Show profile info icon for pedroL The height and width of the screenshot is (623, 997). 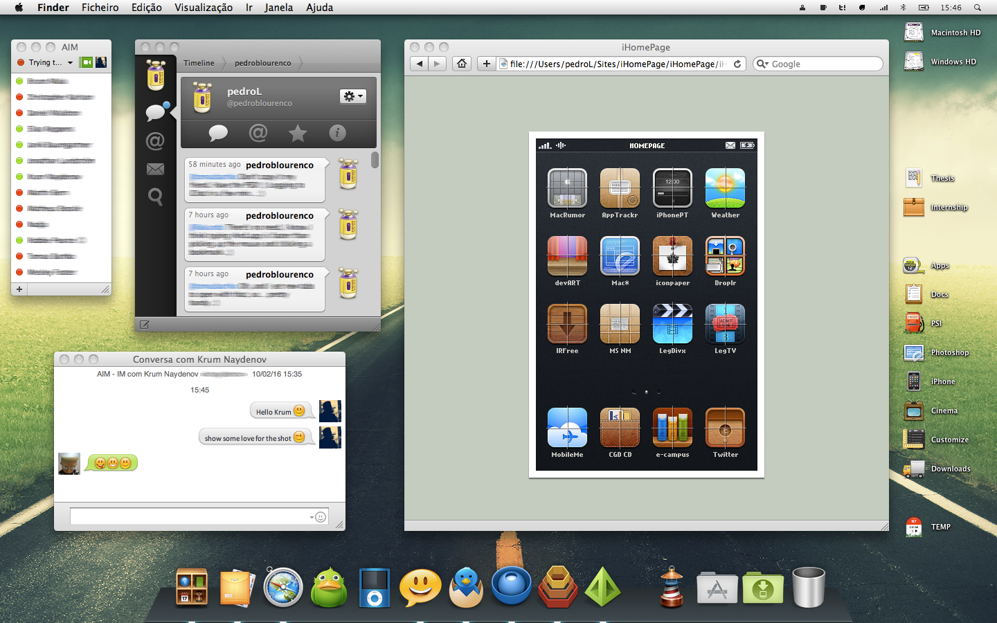337,133
